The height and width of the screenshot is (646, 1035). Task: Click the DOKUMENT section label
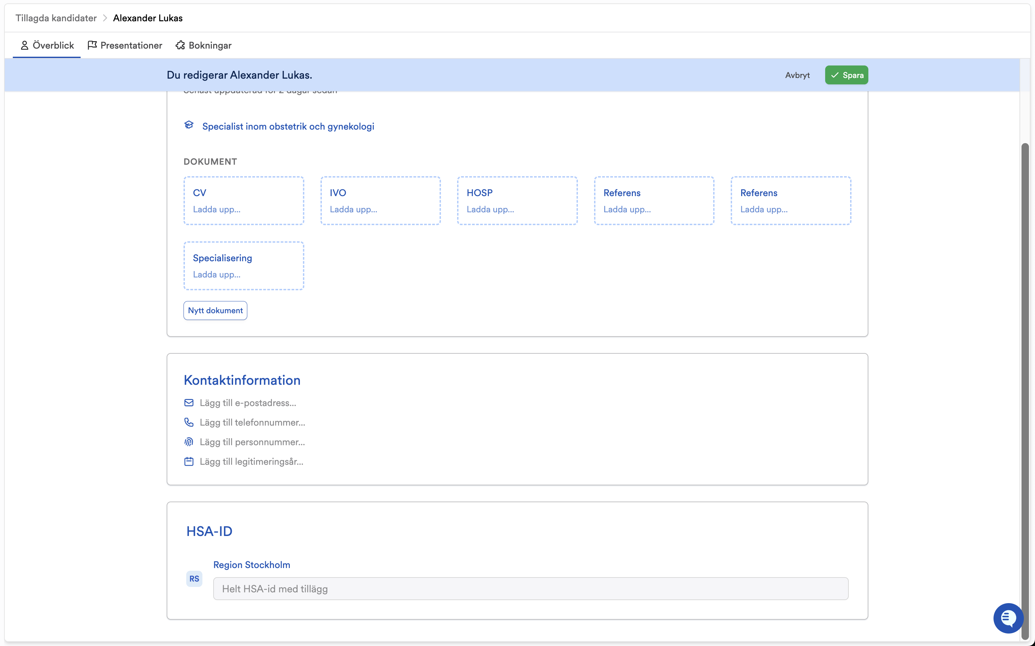[210, 161]
